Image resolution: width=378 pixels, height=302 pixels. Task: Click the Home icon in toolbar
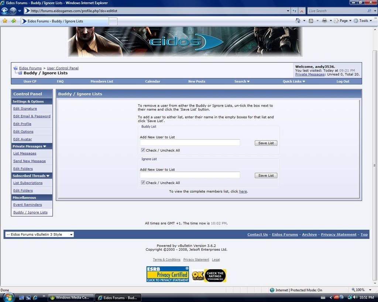[298, 21]
